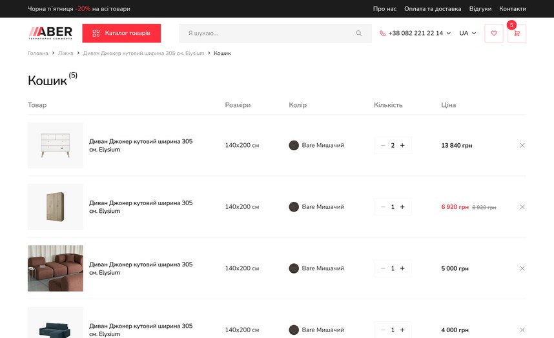Click the crossed-out 8 920 грн price

[484, 208]
